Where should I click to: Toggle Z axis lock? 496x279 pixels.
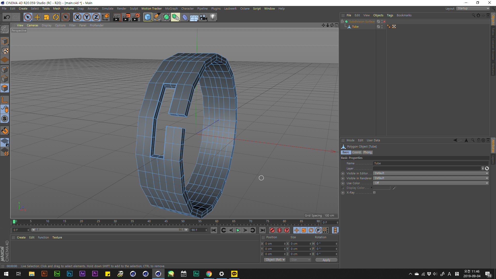point(96,17)
